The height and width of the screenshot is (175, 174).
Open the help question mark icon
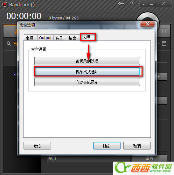(132, 4)
